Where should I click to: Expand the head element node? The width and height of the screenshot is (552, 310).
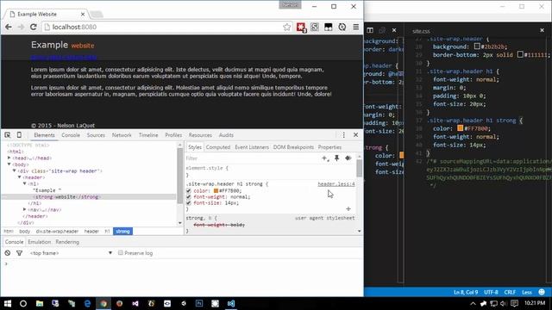coord(9,158)
